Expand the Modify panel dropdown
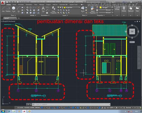Viewport: 142px width, 113px height. (x=33, y=16)
